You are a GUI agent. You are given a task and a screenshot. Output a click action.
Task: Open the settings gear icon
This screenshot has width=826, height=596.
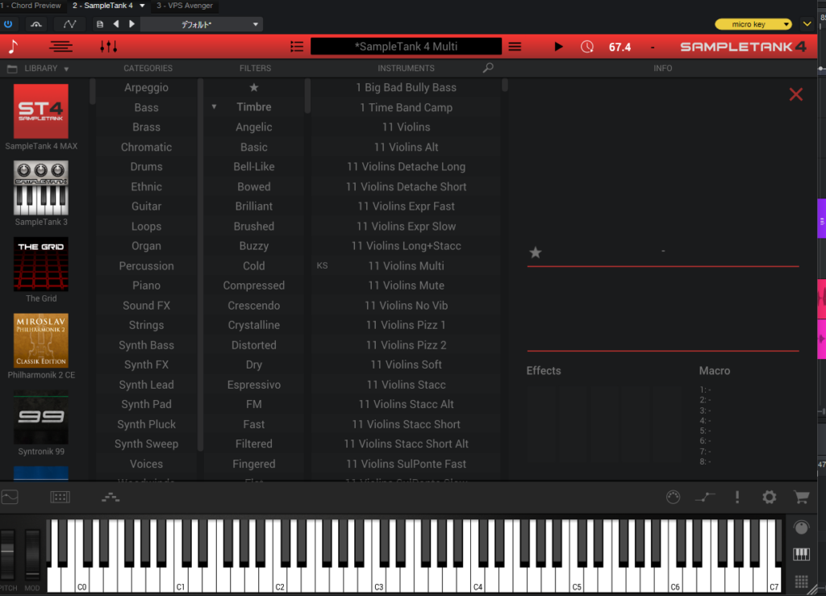pos(769,498)
